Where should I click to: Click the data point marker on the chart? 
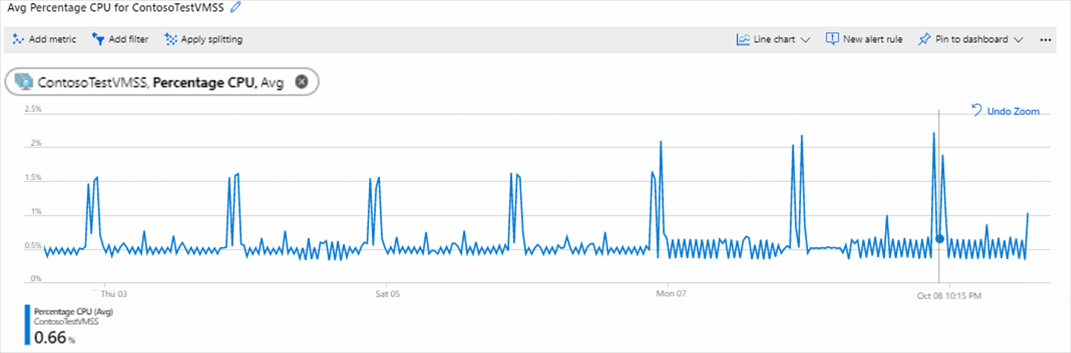click(940, 239)
